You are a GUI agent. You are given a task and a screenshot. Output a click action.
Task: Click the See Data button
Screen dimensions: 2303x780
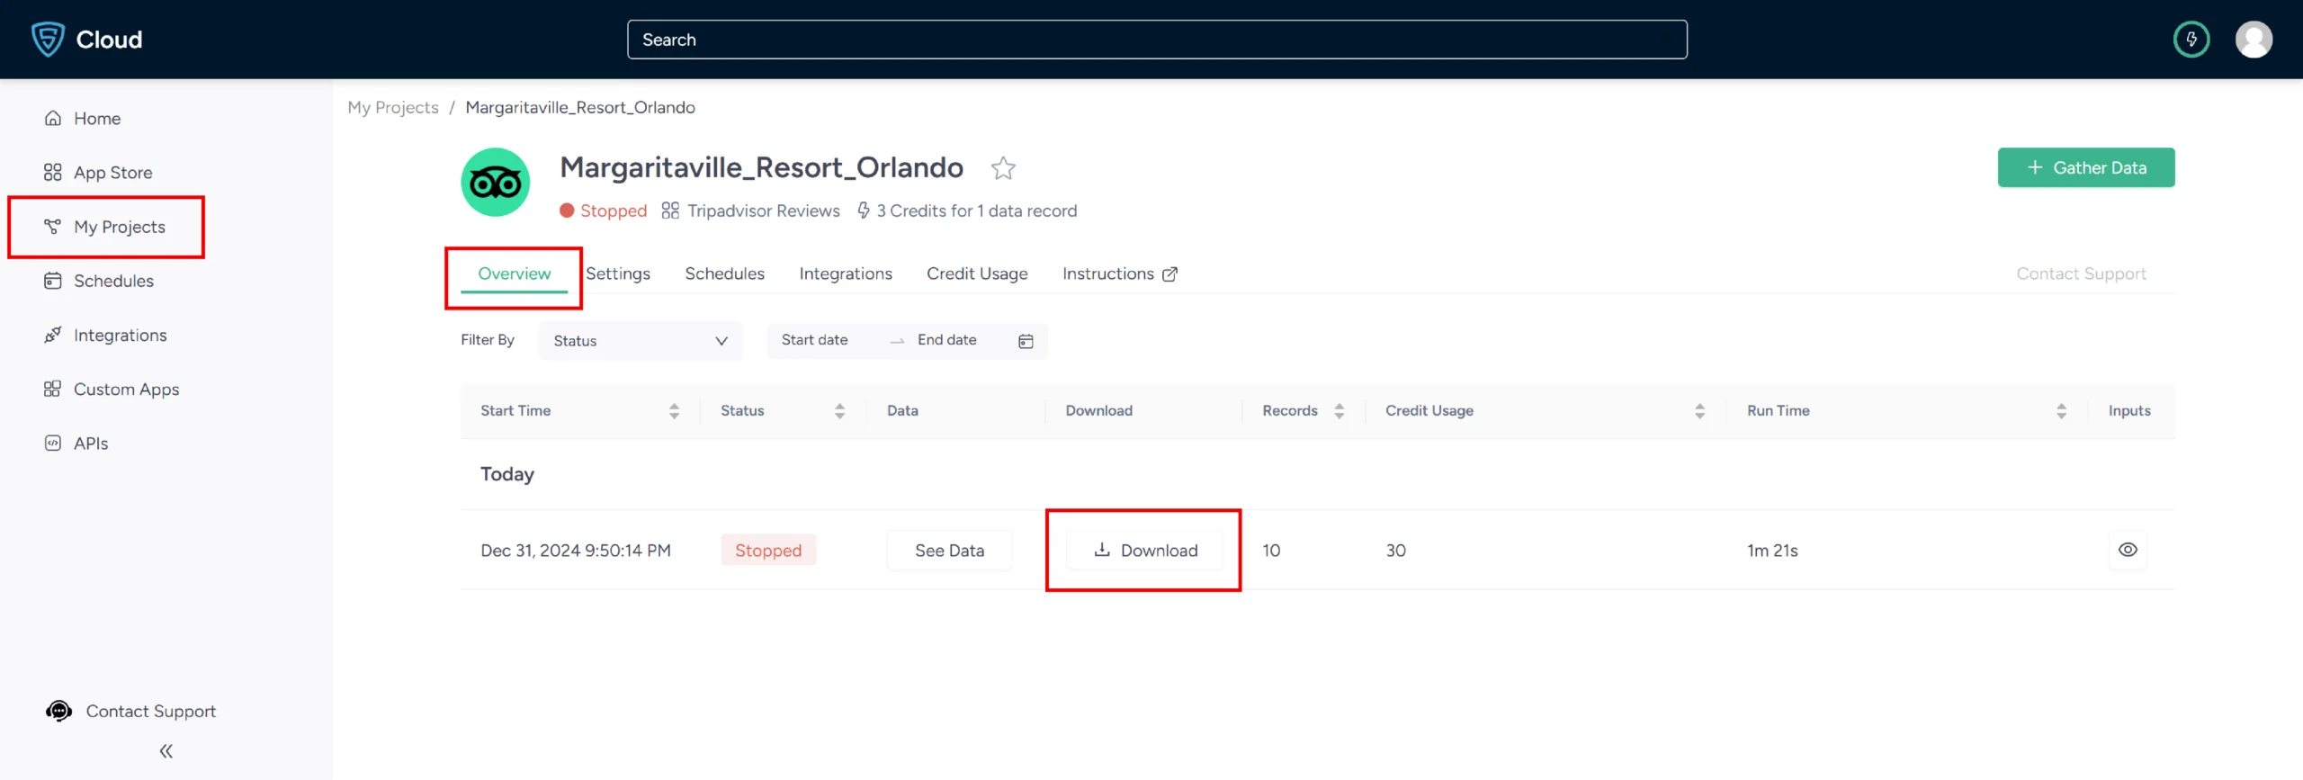click(949, 551)
